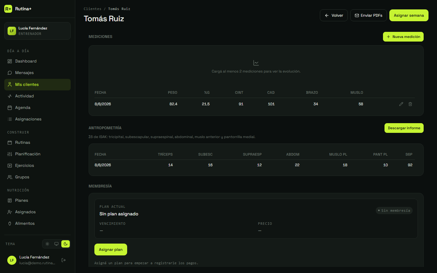Screen dimensions: 437x273
Task: Select dark theme moon icon
Action: click(66, 244)
